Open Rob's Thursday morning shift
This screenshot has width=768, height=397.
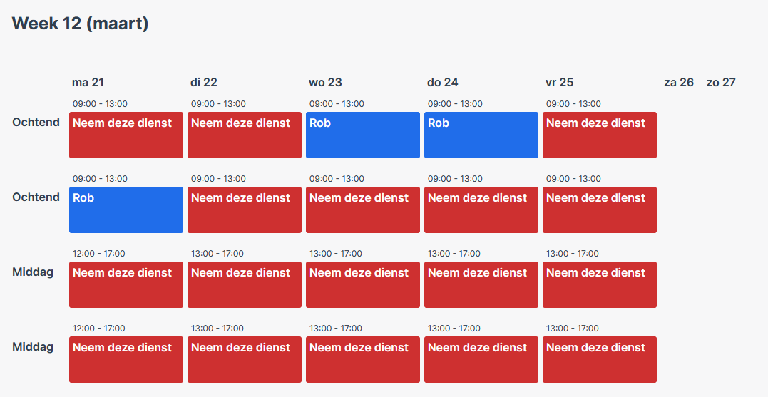[x=481, y=135]
